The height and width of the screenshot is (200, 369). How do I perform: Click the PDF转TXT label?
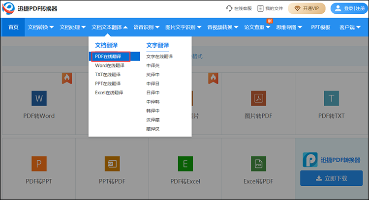click(331, 116)
